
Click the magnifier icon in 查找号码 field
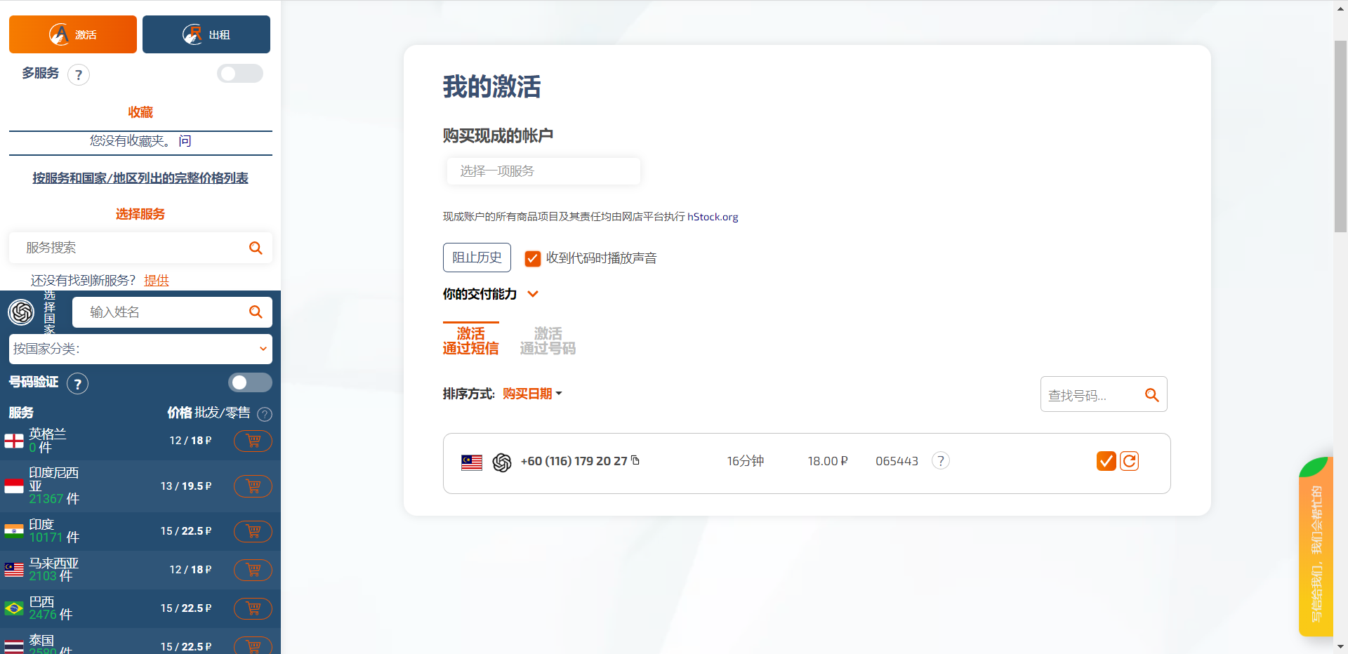(x=1151, y=395)
